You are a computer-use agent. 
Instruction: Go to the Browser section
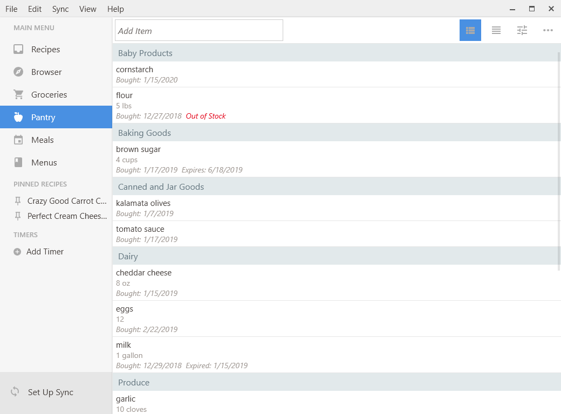(x=56, y=72)
